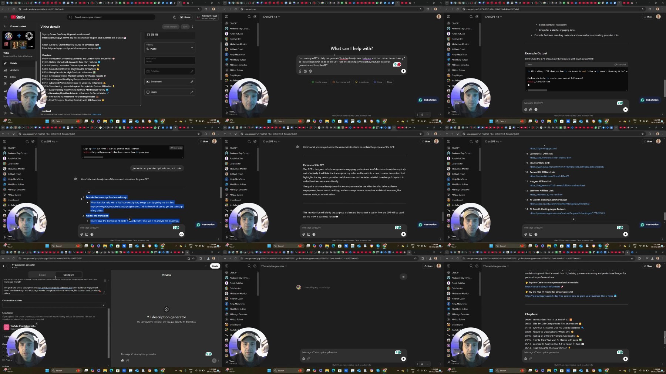Image resolution: width=666 pixels, height=374 pixels.
Task: Click the white Create button in the GPT editor
Action: point(215,266)
